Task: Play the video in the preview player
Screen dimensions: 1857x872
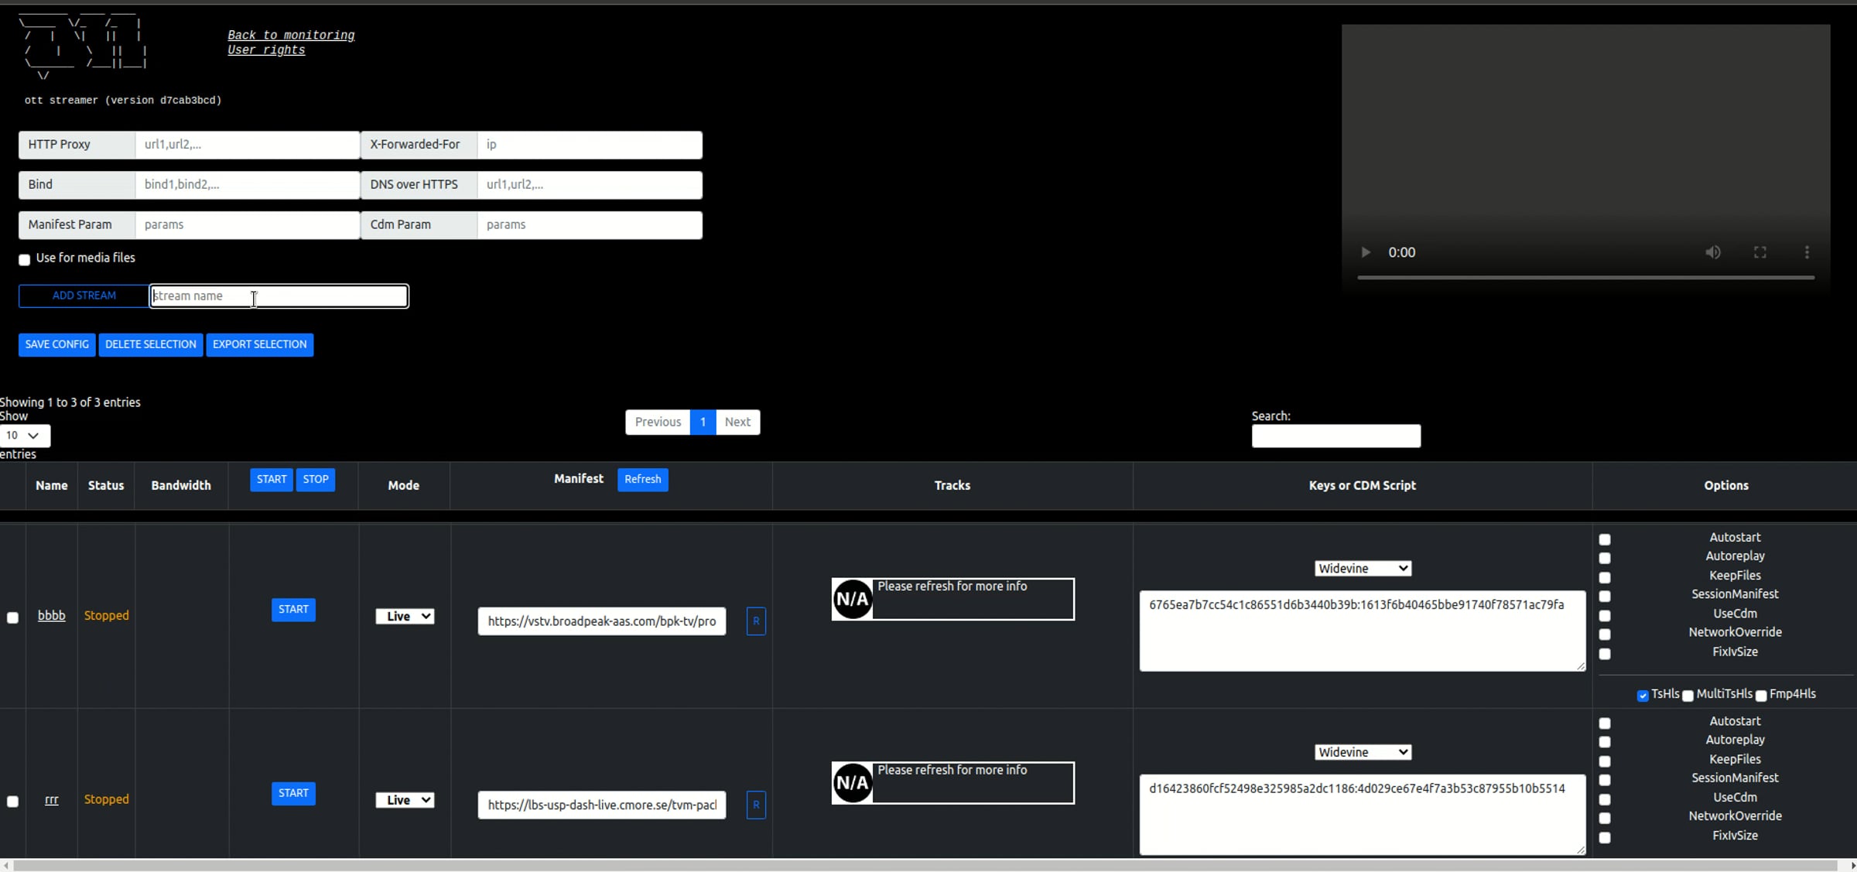Action: coord(1366,252)
